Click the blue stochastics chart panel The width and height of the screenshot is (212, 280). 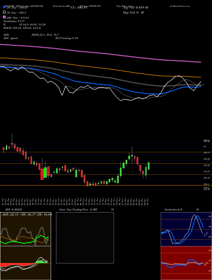186,229
